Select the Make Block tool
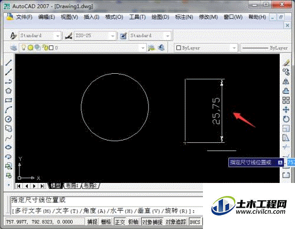Screen dimensions: 295x229 pos(8,175)
